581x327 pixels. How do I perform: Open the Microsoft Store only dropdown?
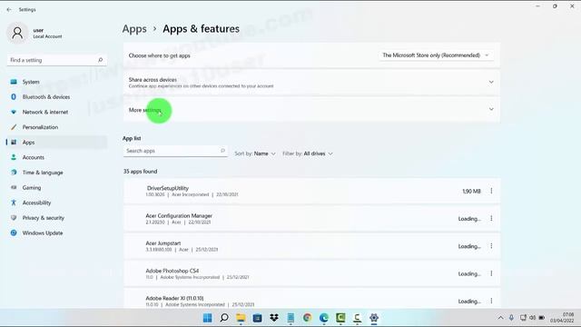pos(436,55)
